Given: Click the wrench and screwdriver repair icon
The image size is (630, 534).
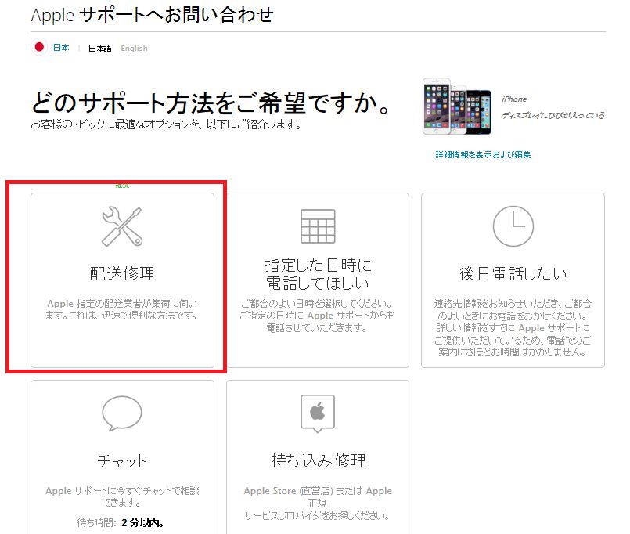Looking at the screenshot, I should [x=122, y=226].
